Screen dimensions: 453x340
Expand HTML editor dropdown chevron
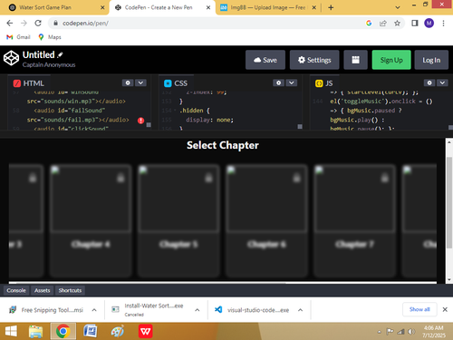tap(140, 83)
